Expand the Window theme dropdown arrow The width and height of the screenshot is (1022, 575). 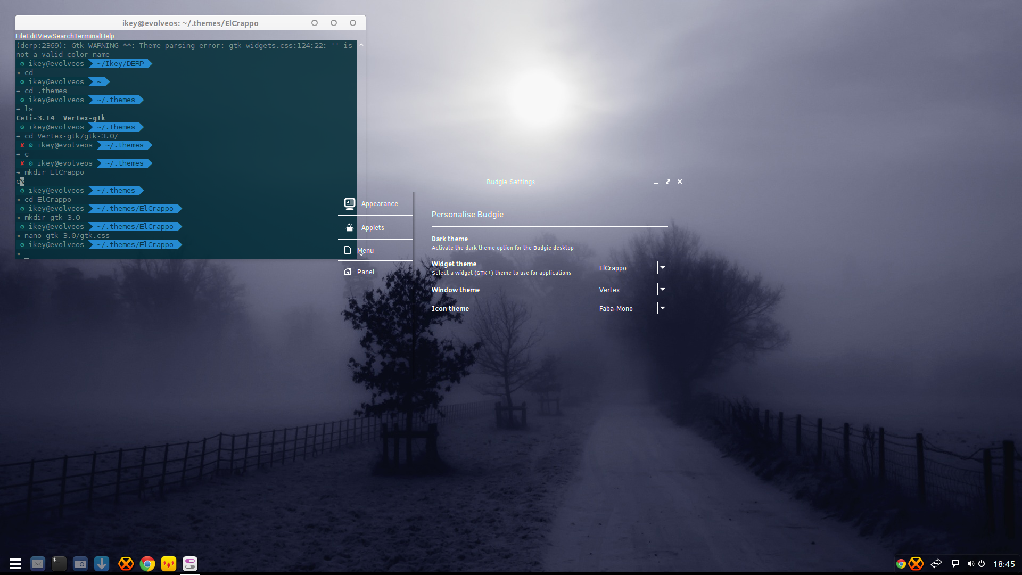coord(663,290)
